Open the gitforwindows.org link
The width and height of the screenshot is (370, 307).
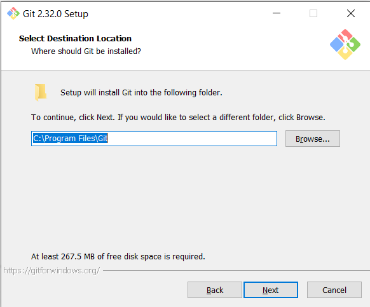[51, 270]
